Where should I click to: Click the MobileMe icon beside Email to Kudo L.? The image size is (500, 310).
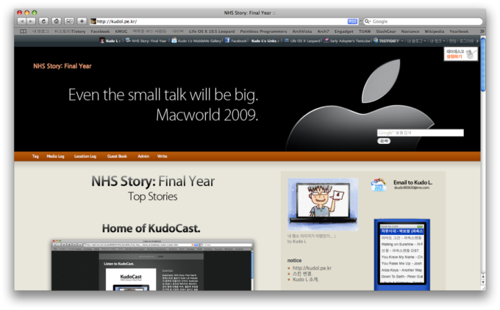coord(379,184)
